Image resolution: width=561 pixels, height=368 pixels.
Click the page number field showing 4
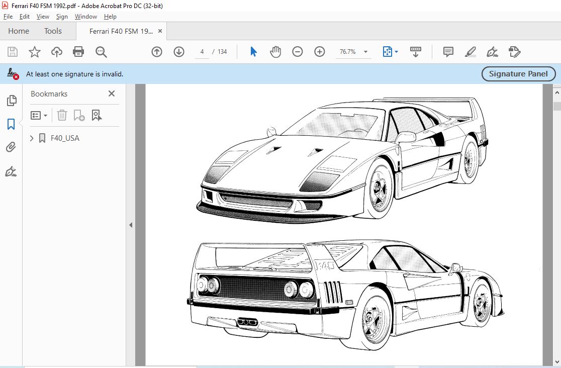click(x=202, y=52)
